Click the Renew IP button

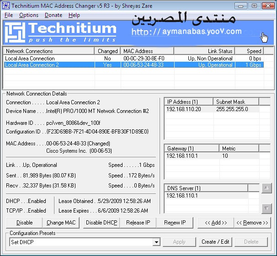pyautogui.click(x=175, y=223)
